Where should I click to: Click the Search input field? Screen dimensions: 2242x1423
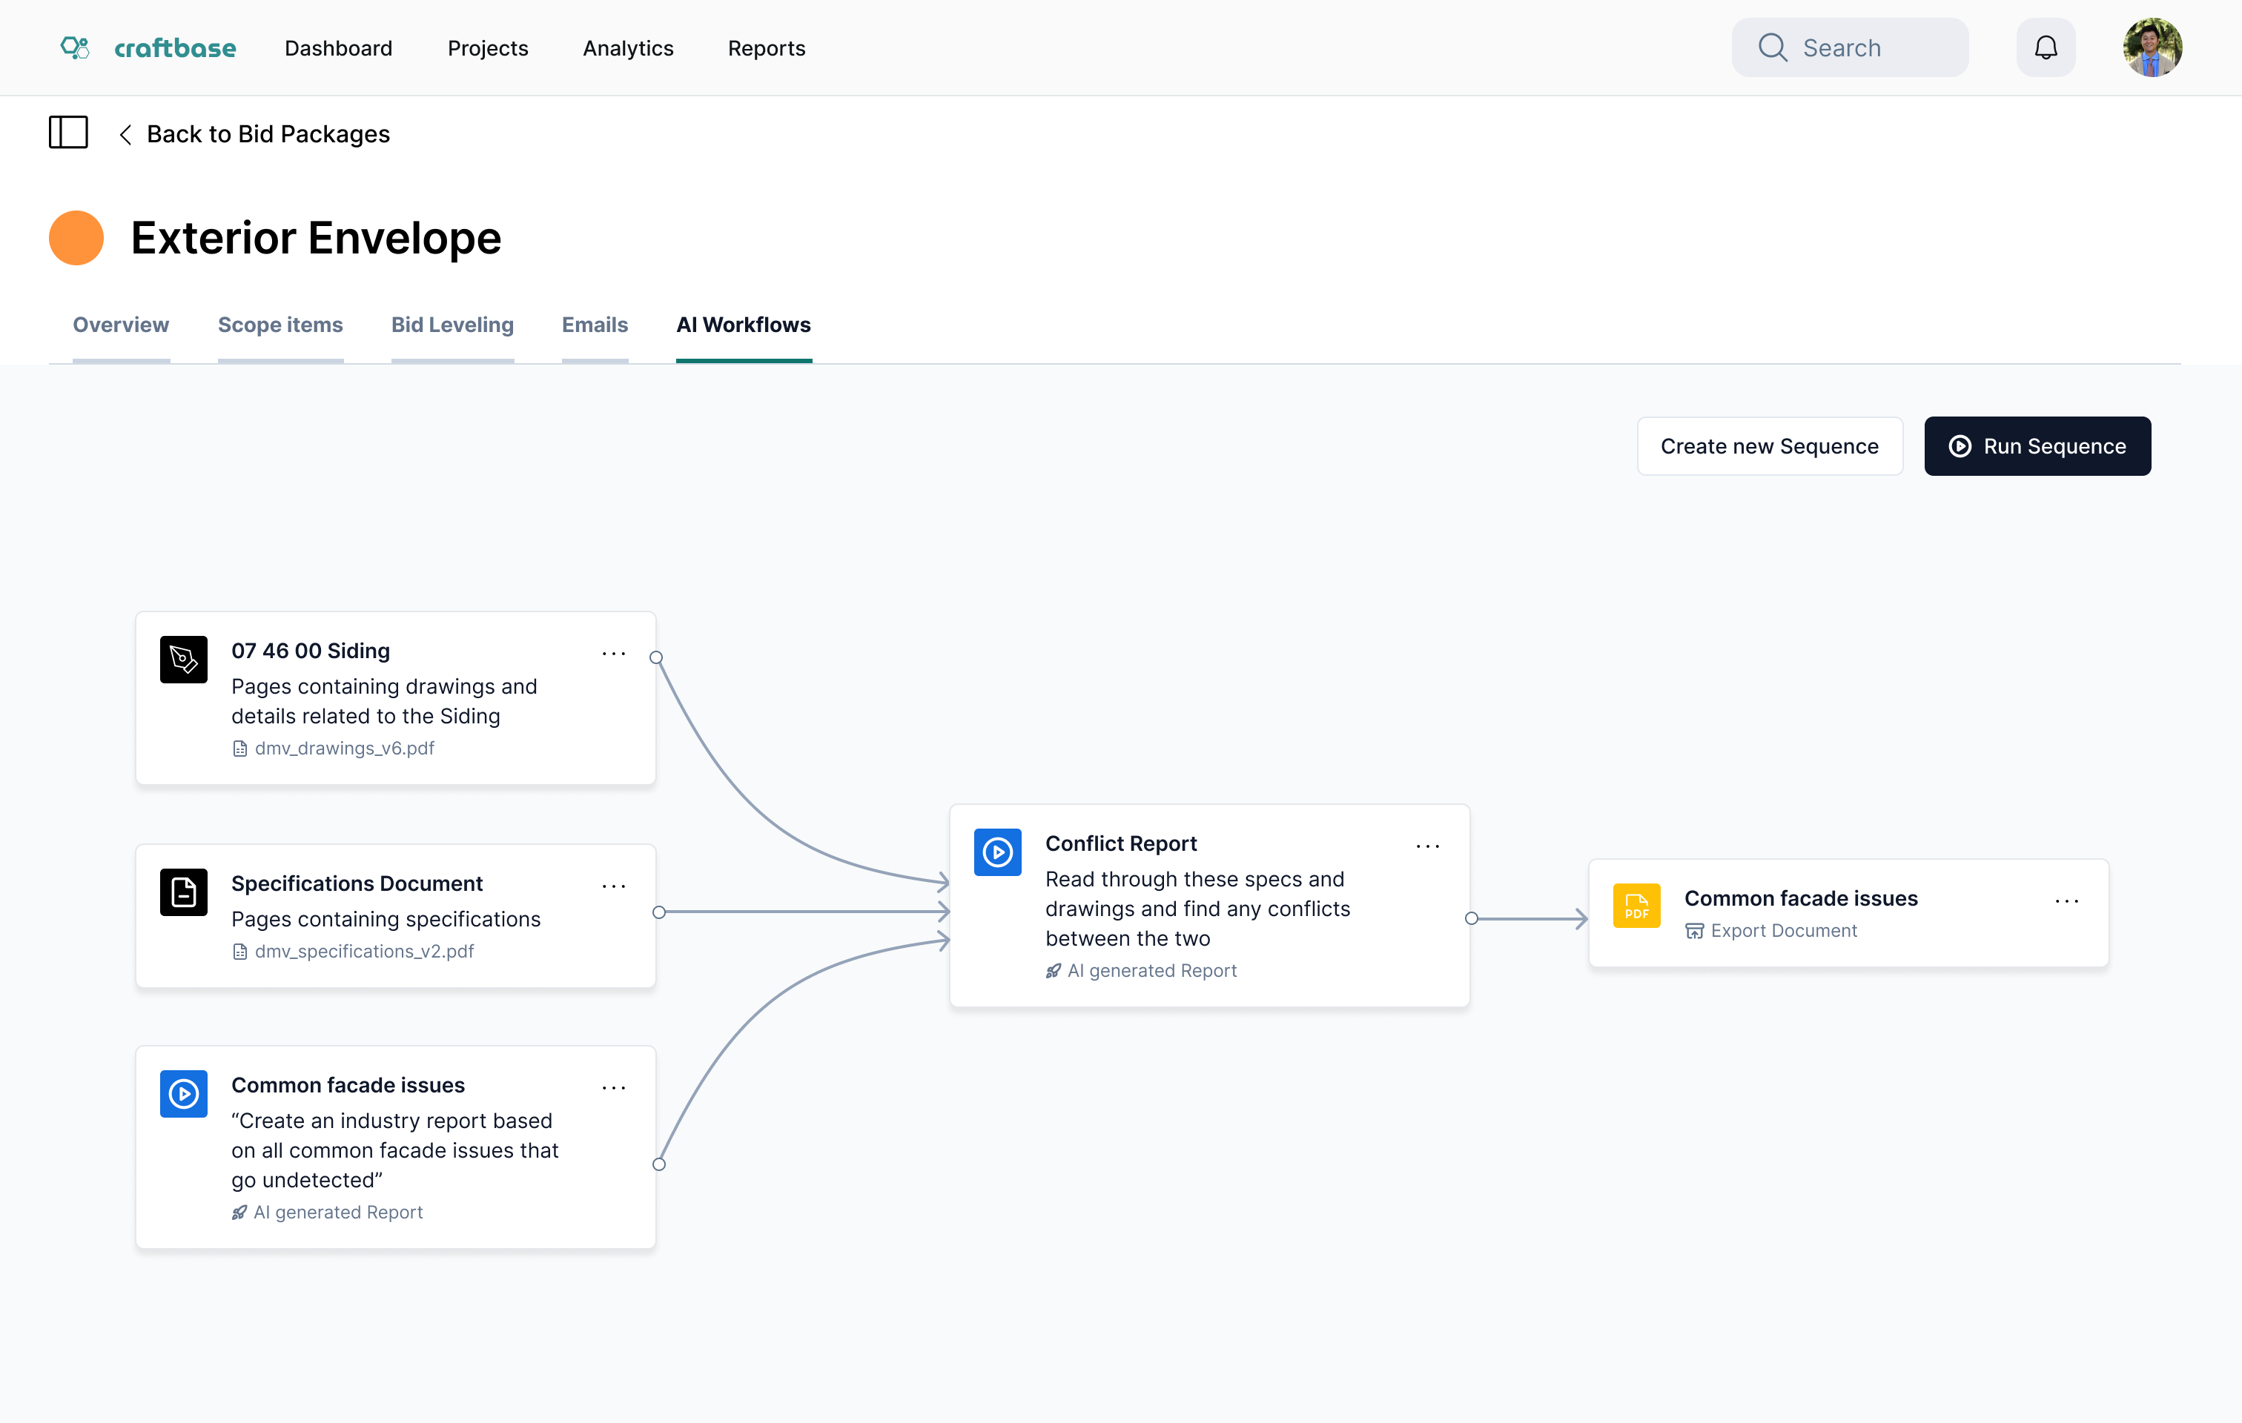1850,47
